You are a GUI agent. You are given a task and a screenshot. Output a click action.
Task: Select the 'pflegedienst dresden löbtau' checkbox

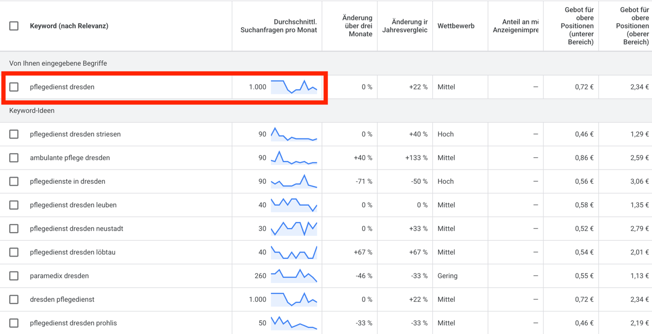[14, 252]
